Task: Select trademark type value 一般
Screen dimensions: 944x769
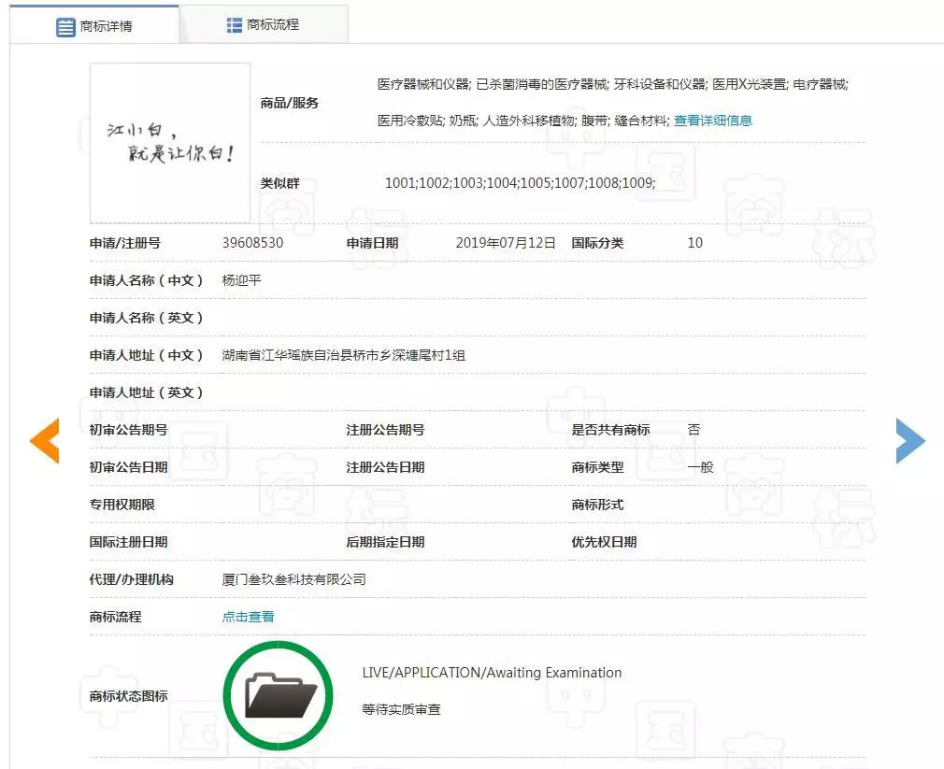Action: (700, 467)
